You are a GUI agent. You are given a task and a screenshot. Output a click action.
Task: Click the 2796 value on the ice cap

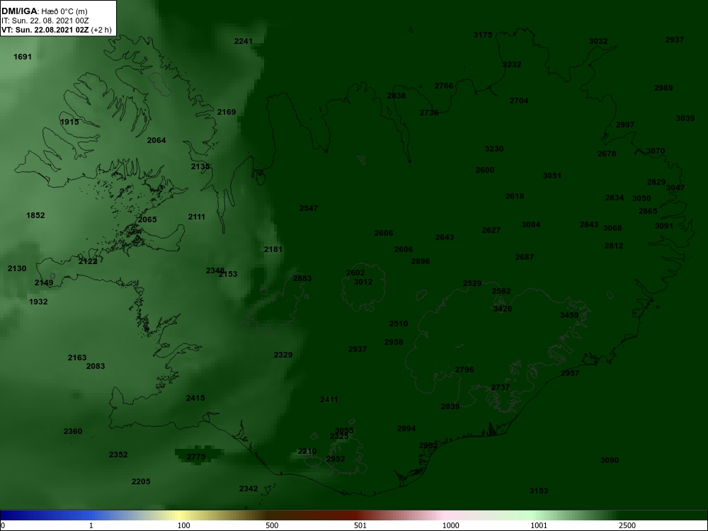pos(464,370)
